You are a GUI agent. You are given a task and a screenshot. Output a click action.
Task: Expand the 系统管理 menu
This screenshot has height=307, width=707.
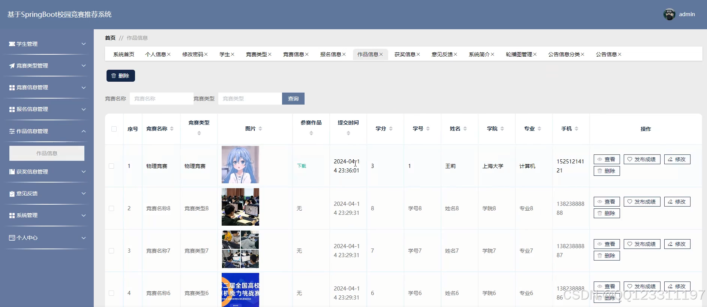[x=84, y=215]
